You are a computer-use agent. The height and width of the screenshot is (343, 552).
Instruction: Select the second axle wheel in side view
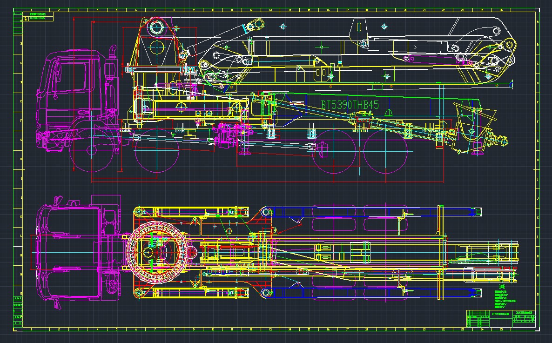(157, 150)
